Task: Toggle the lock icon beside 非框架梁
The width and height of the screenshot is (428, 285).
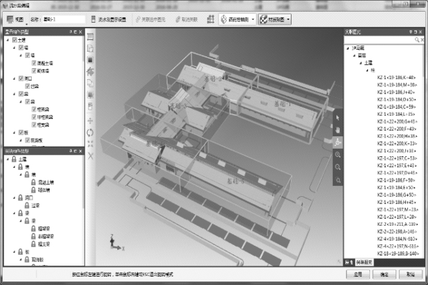Action: pyautogui.click(x=33, y=236)
